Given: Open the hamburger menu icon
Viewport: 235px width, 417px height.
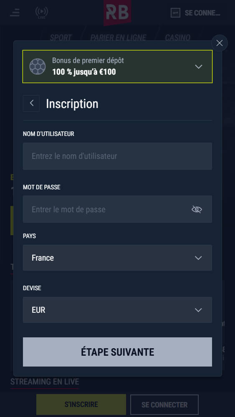Looking at the screenshot, I should click(x=15, y=13).
